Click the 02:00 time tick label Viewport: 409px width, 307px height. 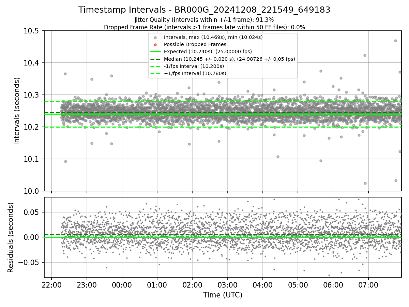pyautogui.click(x=192, y=285)
